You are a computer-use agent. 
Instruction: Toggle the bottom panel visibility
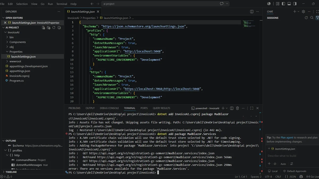289,4
